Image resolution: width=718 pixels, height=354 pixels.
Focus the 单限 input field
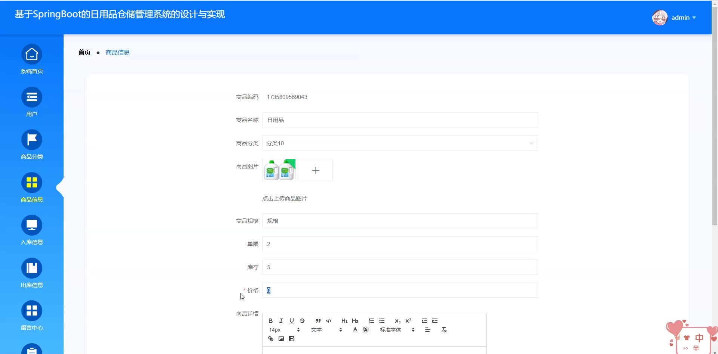tap(400, 244)
